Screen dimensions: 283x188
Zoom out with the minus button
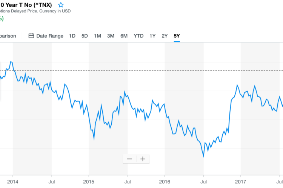[129, 159]
